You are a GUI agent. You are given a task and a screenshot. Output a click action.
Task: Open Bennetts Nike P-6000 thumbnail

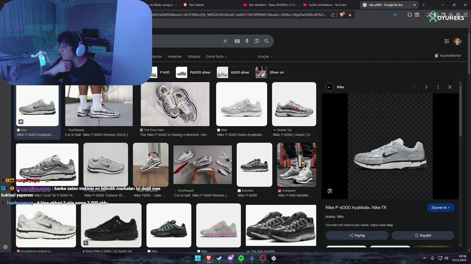click(x=254, y=165)
